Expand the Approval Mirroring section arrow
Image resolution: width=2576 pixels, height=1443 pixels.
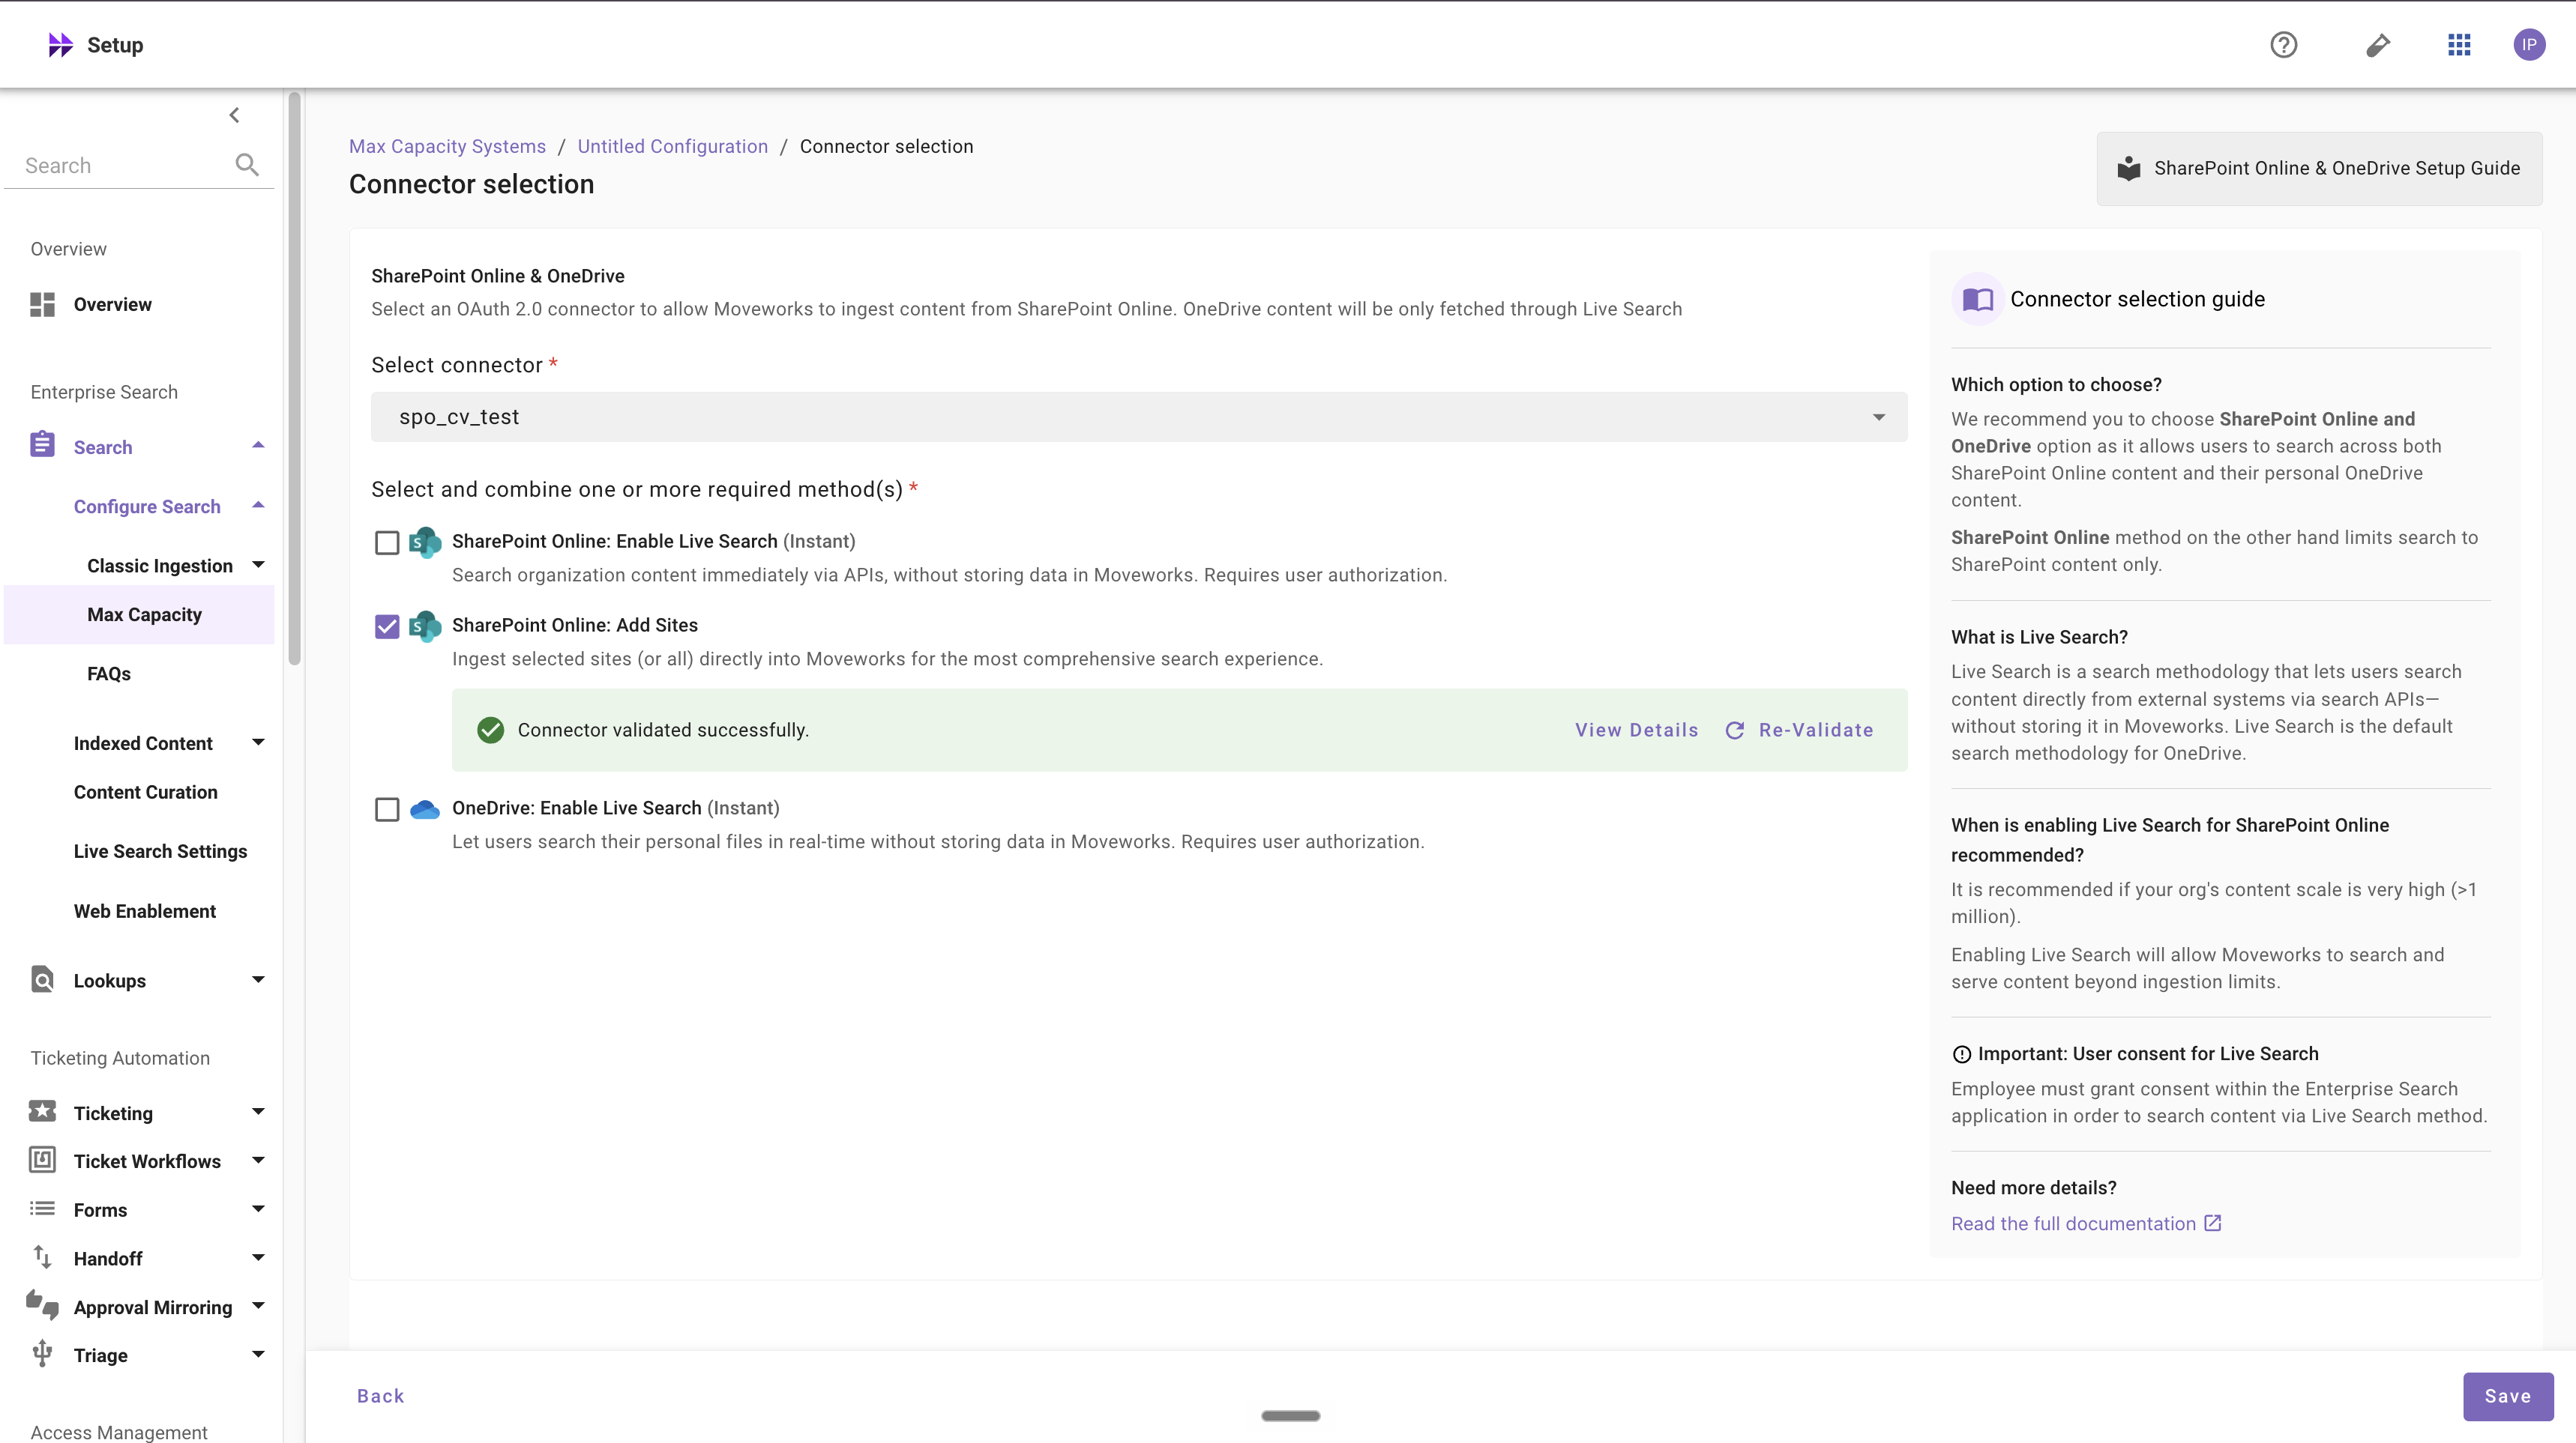click(x=258, y=1306)
